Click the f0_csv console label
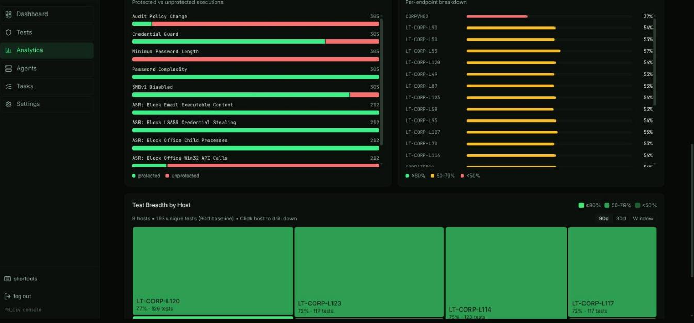 tap(23, 310)
